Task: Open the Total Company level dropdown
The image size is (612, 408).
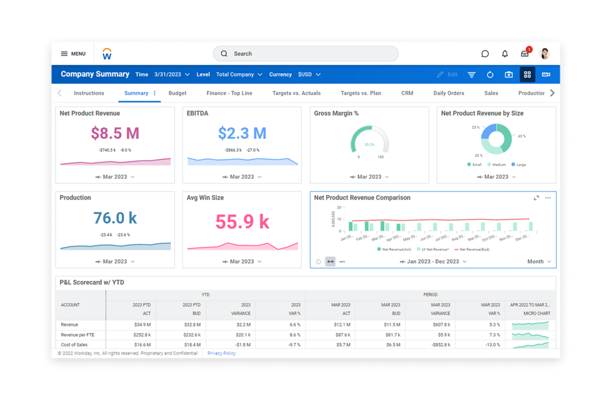Action: (x=239, y=74)
